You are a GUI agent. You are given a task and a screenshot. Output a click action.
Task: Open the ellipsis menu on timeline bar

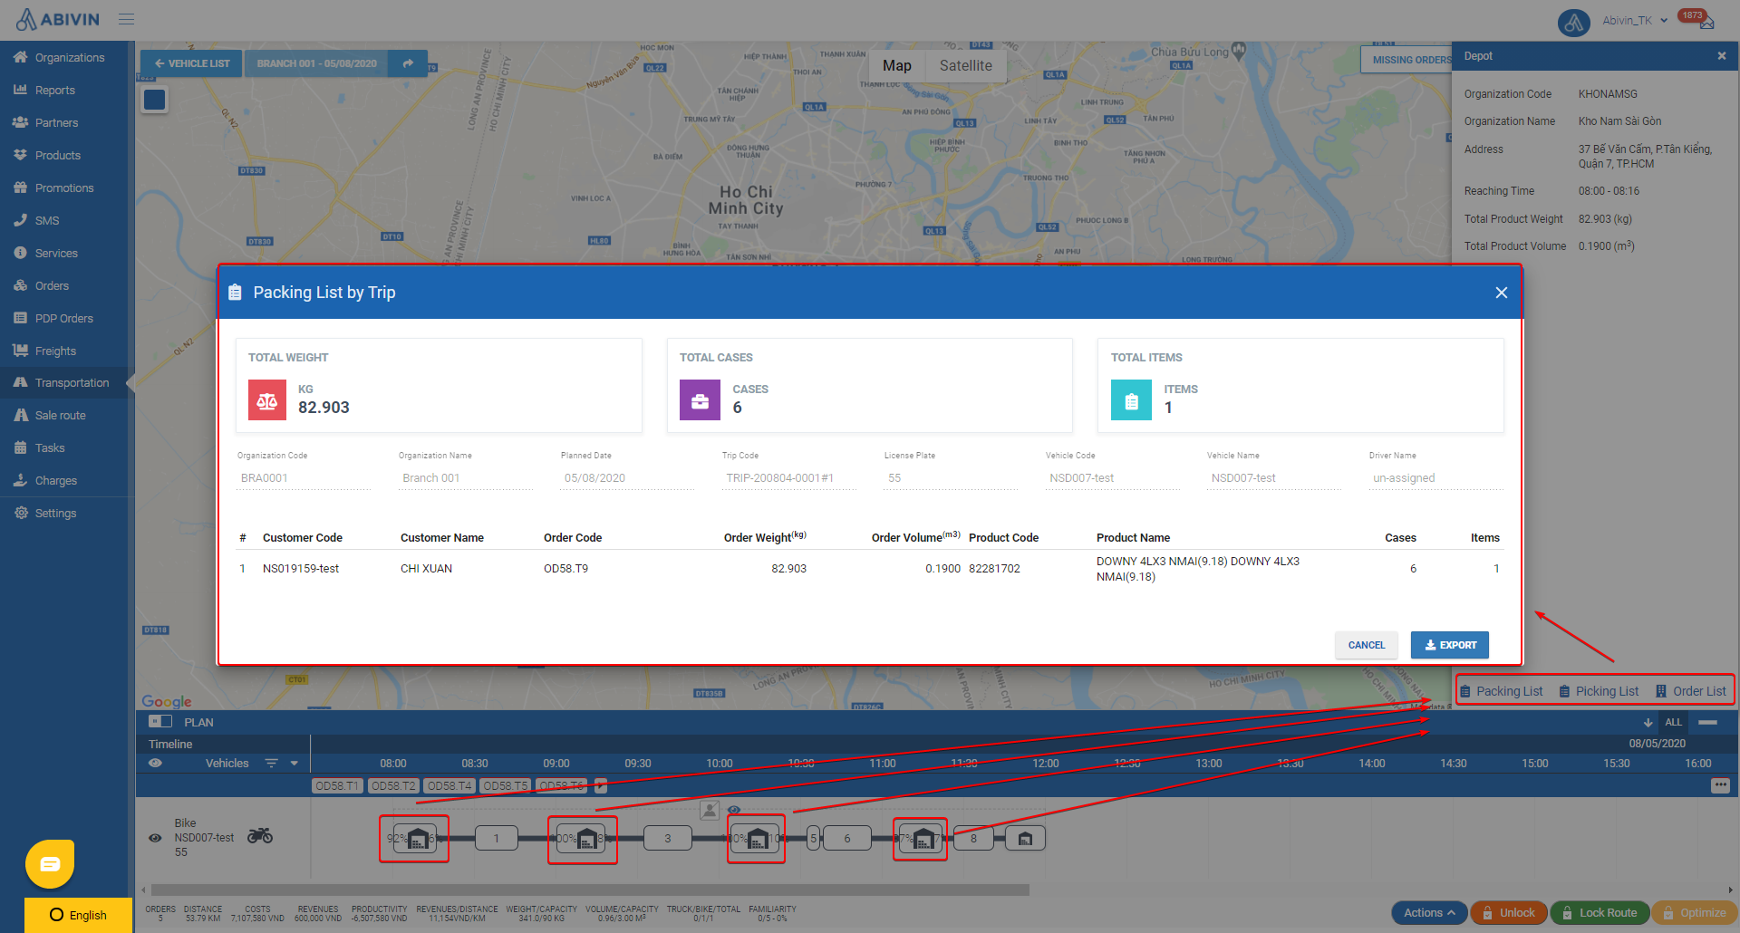click(1720, 785)
